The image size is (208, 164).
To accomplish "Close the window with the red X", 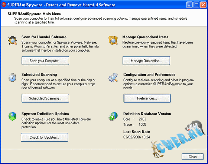I will tap(203, 5).
